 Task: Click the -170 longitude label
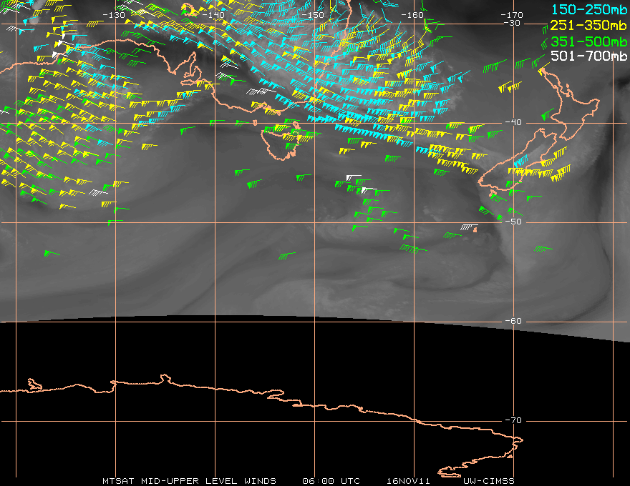(512, 15)
